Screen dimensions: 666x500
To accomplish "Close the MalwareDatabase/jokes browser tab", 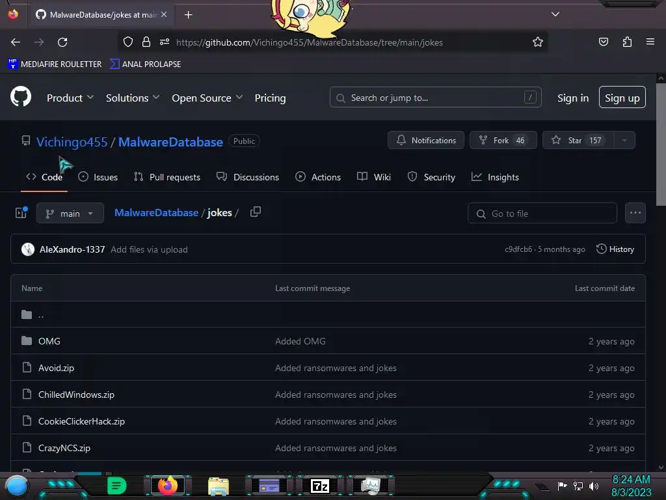I will 164,14.
